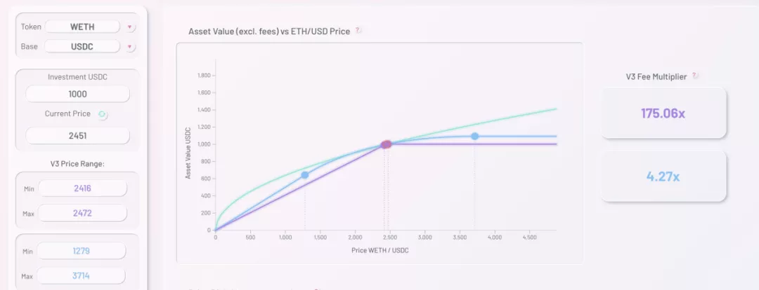
Task: Click the blue upper range marker on chart
Action: click(474, 137)
